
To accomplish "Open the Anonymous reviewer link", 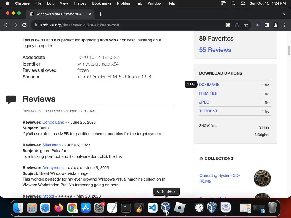I will [x=53, y=168].
